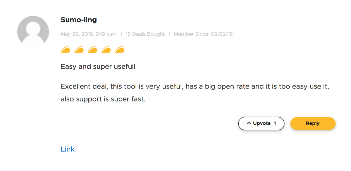Viewport: 351px width, 171px height.
Task: Click the separator before 15 Deals Bought
Action: pyautogui.click(x=121, y=34)
